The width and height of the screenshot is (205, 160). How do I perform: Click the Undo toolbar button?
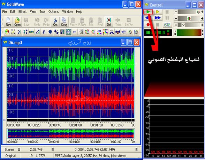(37, 22)
